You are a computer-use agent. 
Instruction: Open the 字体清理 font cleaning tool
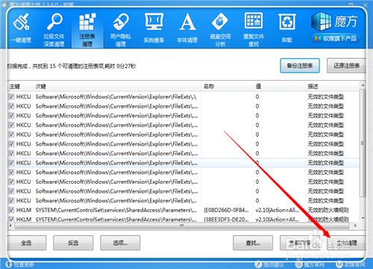pyautogui.click(x=187, y=28)
